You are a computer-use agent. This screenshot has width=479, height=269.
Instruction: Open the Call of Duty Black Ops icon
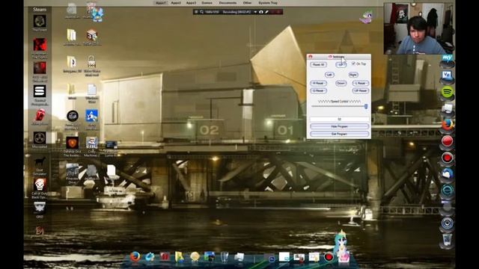pos(40,185)
